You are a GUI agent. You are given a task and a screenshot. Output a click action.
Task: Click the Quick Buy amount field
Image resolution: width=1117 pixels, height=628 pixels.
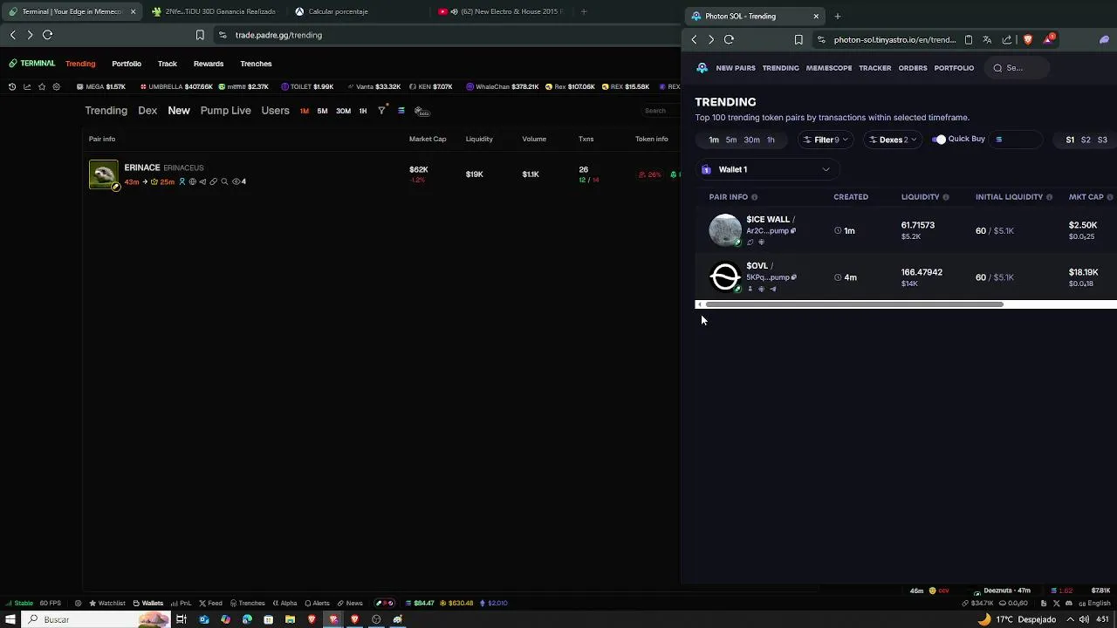1017,140
